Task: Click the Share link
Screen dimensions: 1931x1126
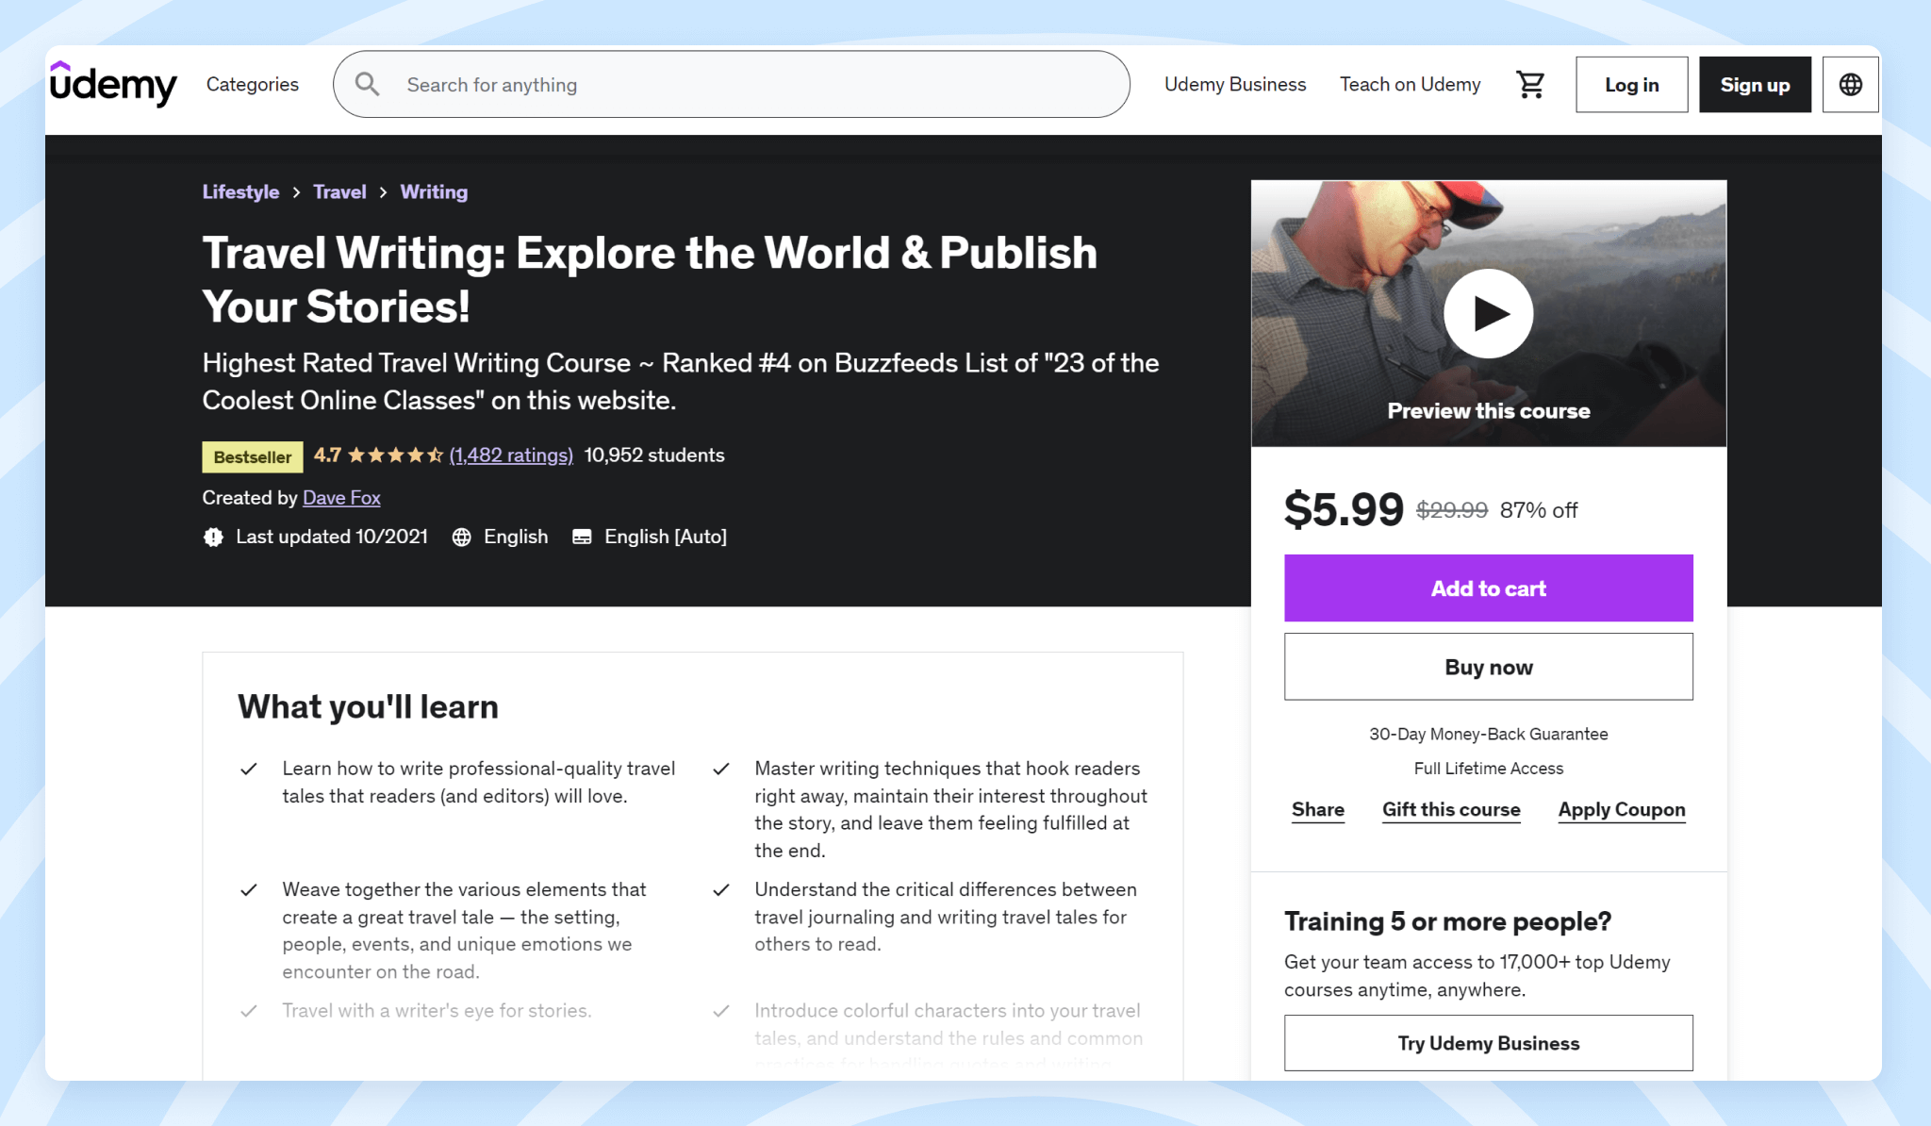Action: pyautogui.click(x=1318, y=810)
